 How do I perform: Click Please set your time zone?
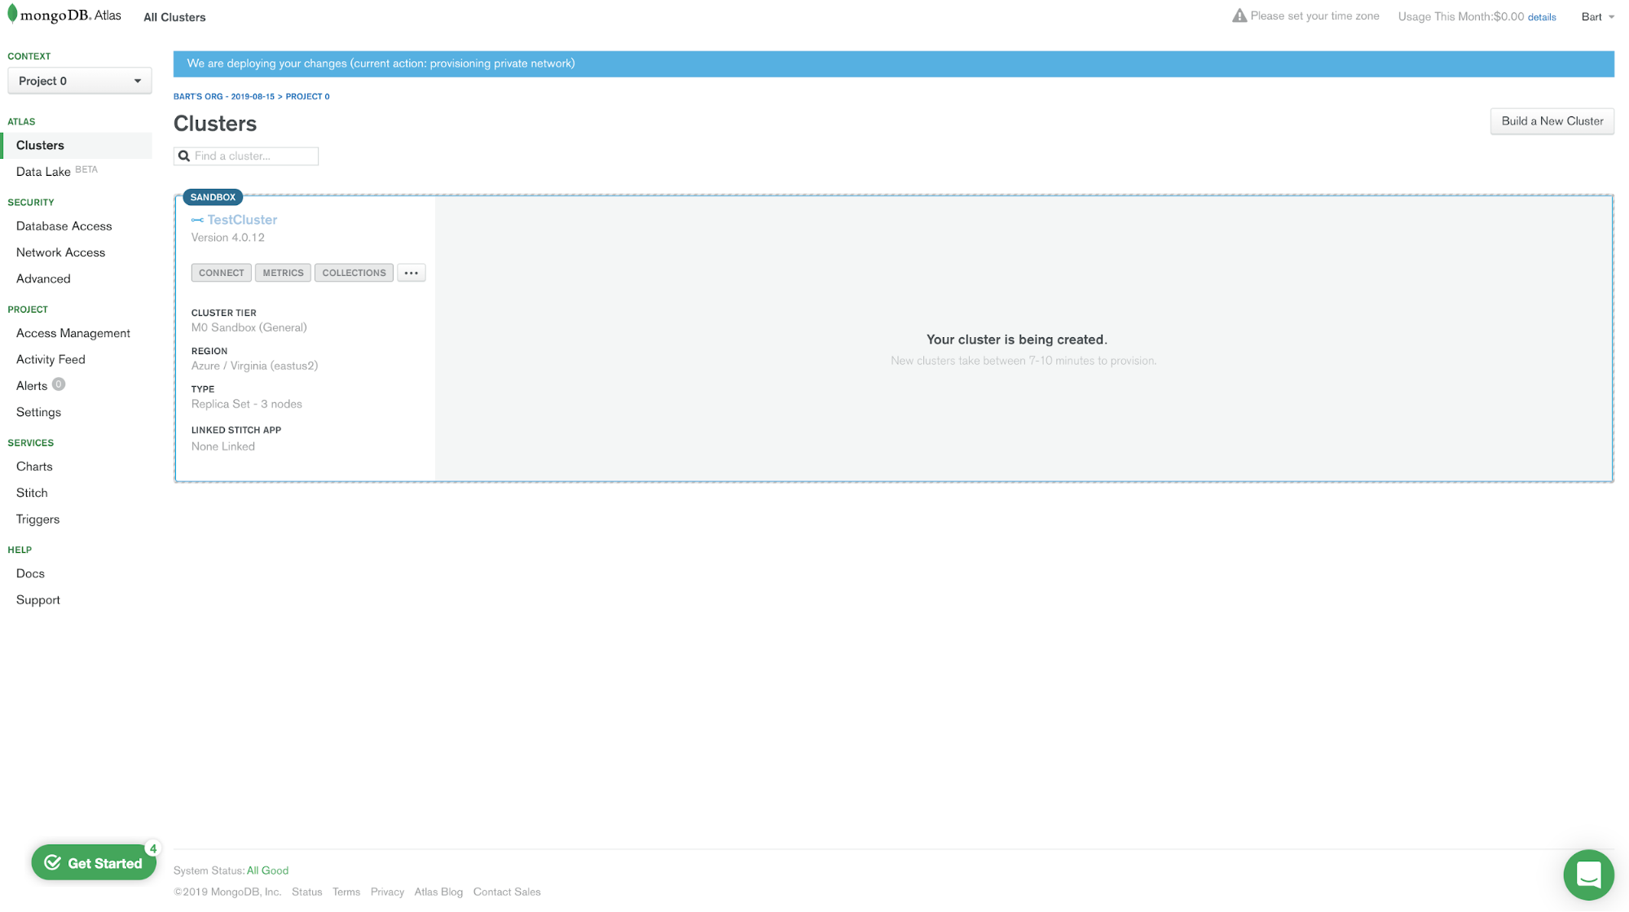coord(1314,16)
